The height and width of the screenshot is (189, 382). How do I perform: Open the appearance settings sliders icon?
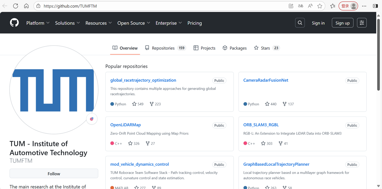tap(362, 23)
